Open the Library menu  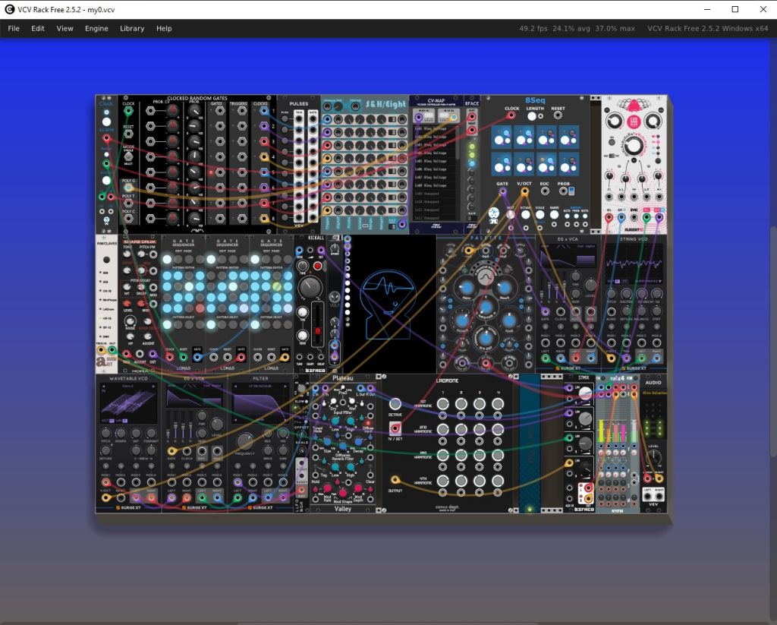tap(132, 28)
